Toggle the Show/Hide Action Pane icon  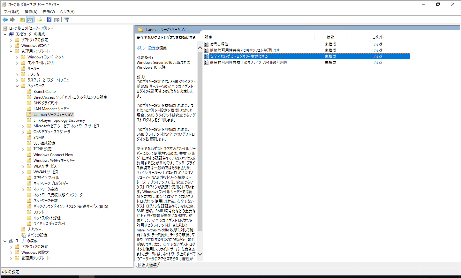[57, 19]
